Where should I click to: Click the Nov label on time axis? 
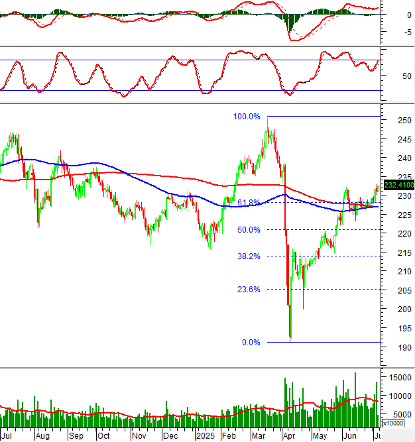click(139, 437)
